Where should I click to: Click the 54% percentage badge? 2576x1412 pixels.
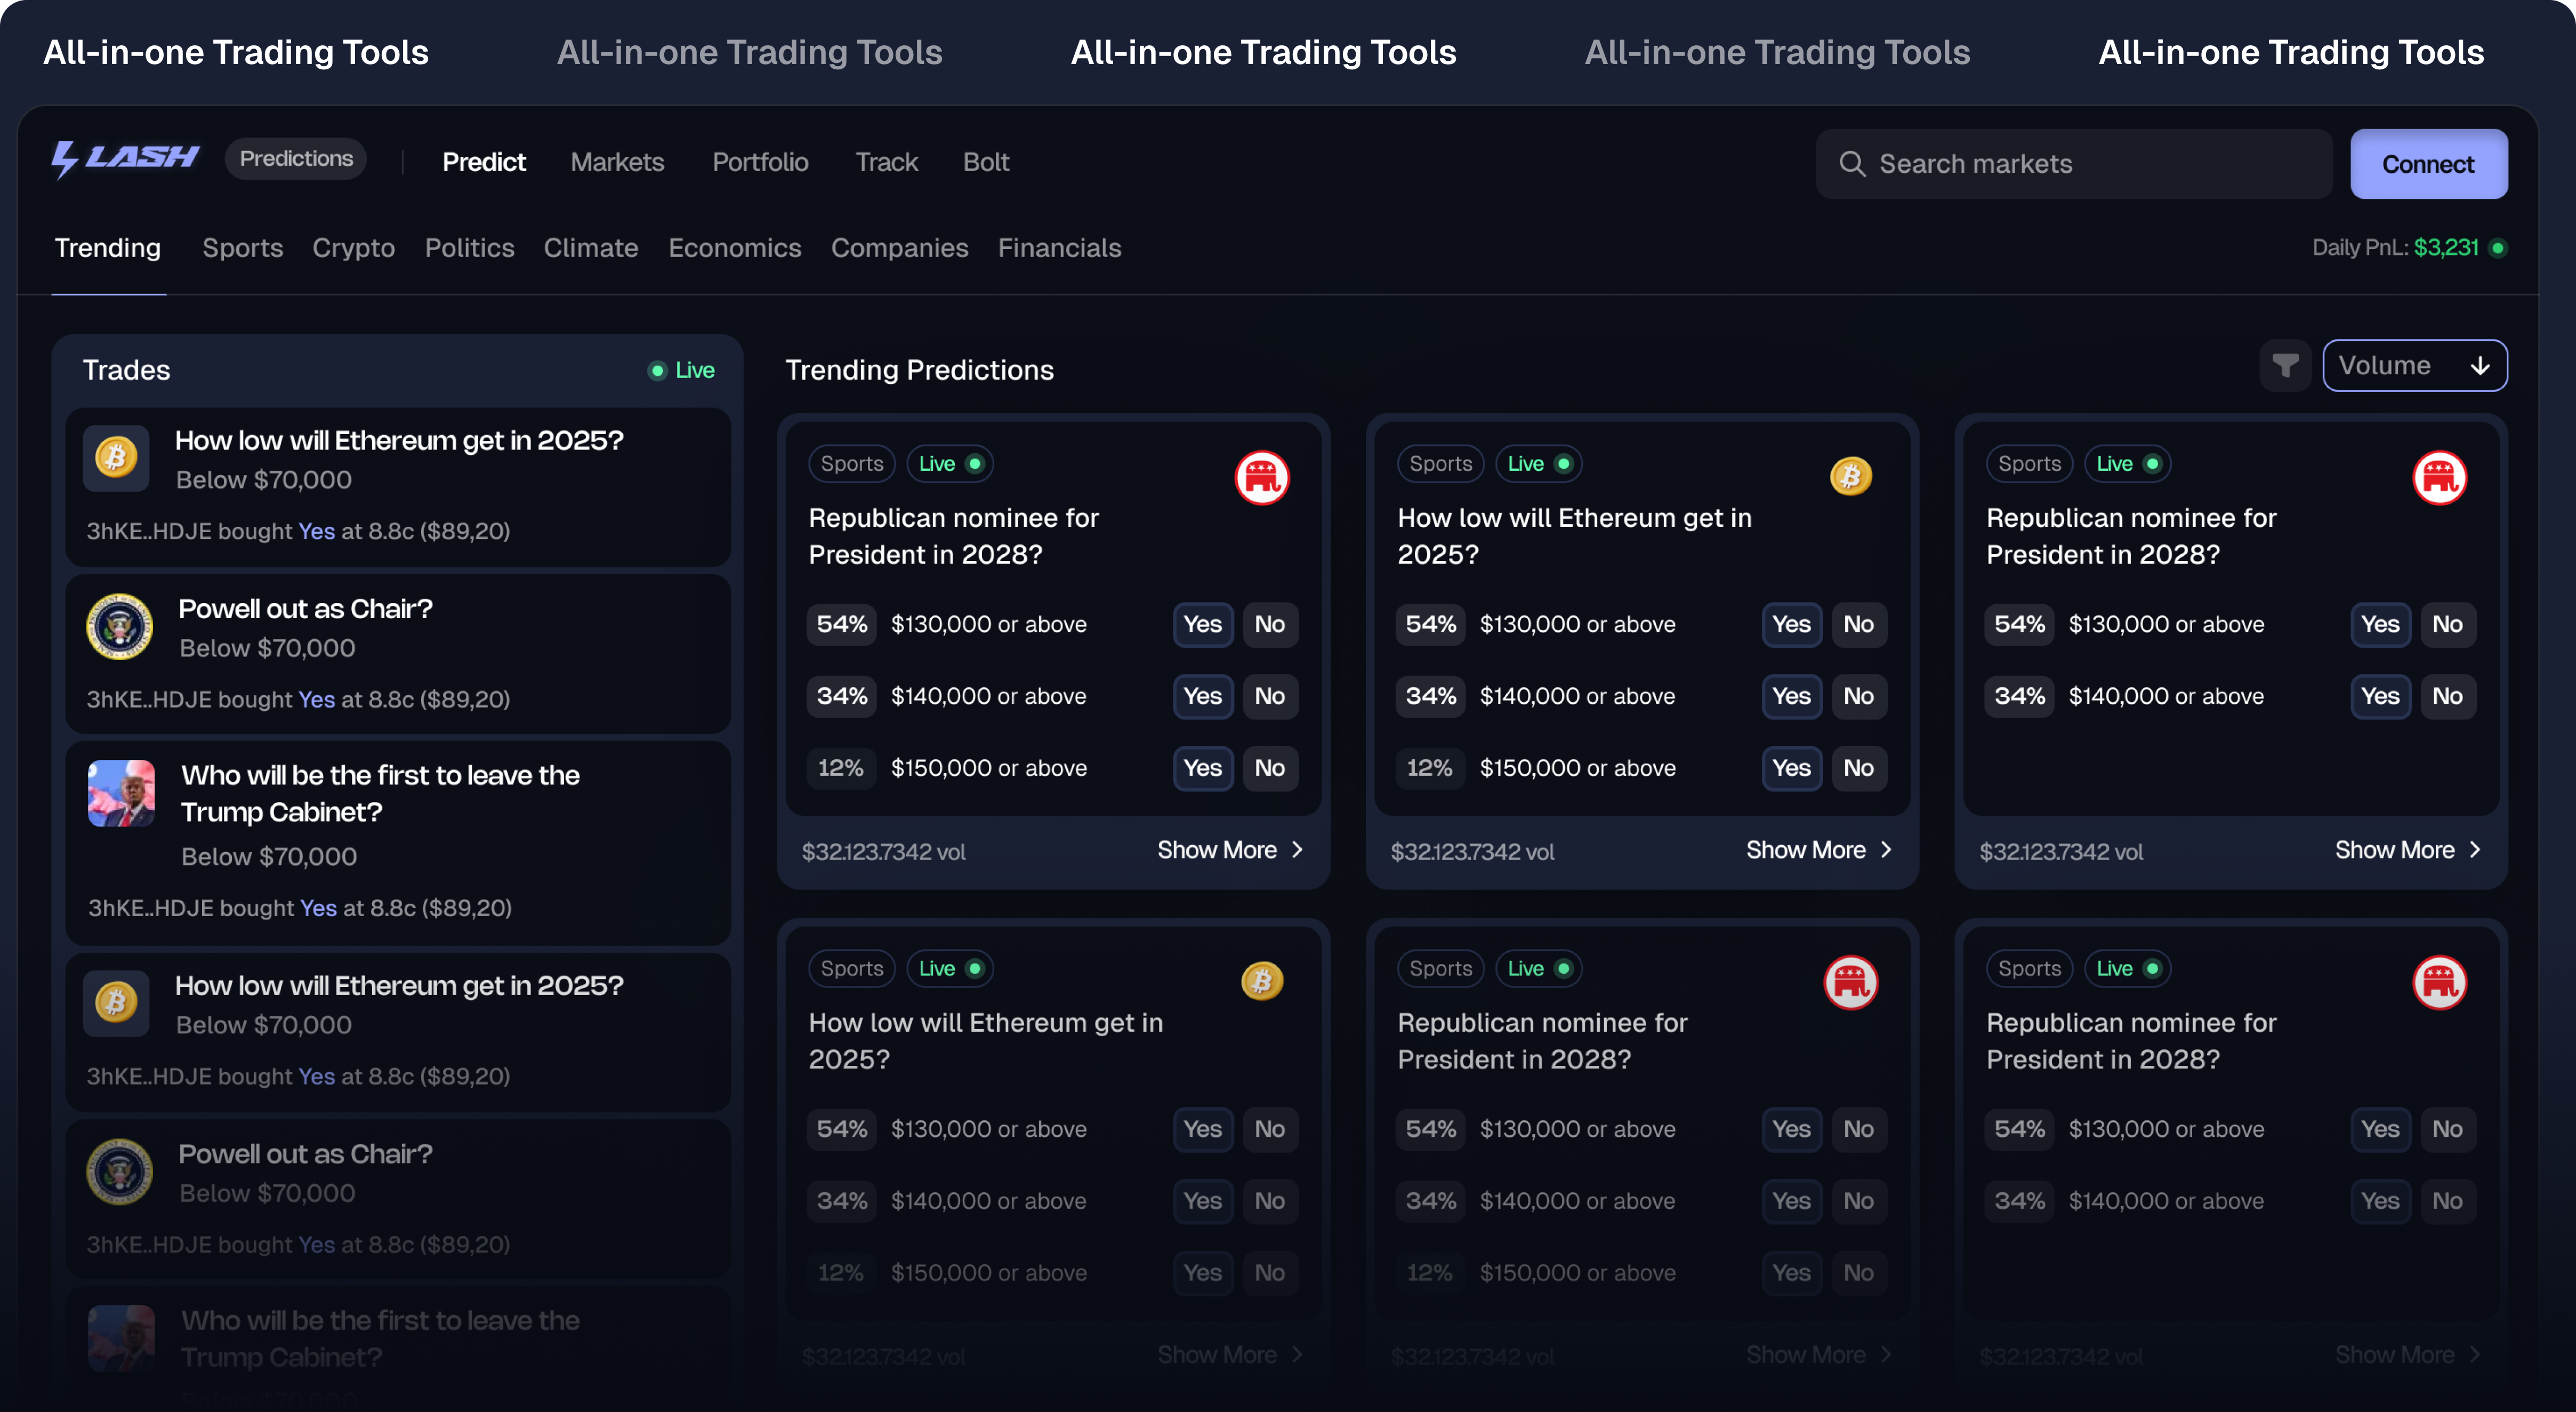[841, 624]
